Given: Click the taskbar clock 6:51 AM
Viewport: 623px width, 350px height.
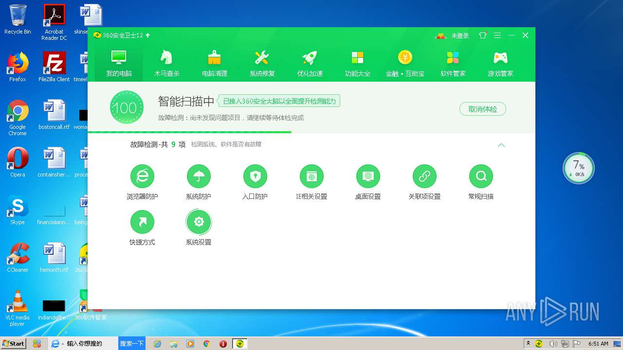Looking at the screenshot, I should tap(598, 344).
